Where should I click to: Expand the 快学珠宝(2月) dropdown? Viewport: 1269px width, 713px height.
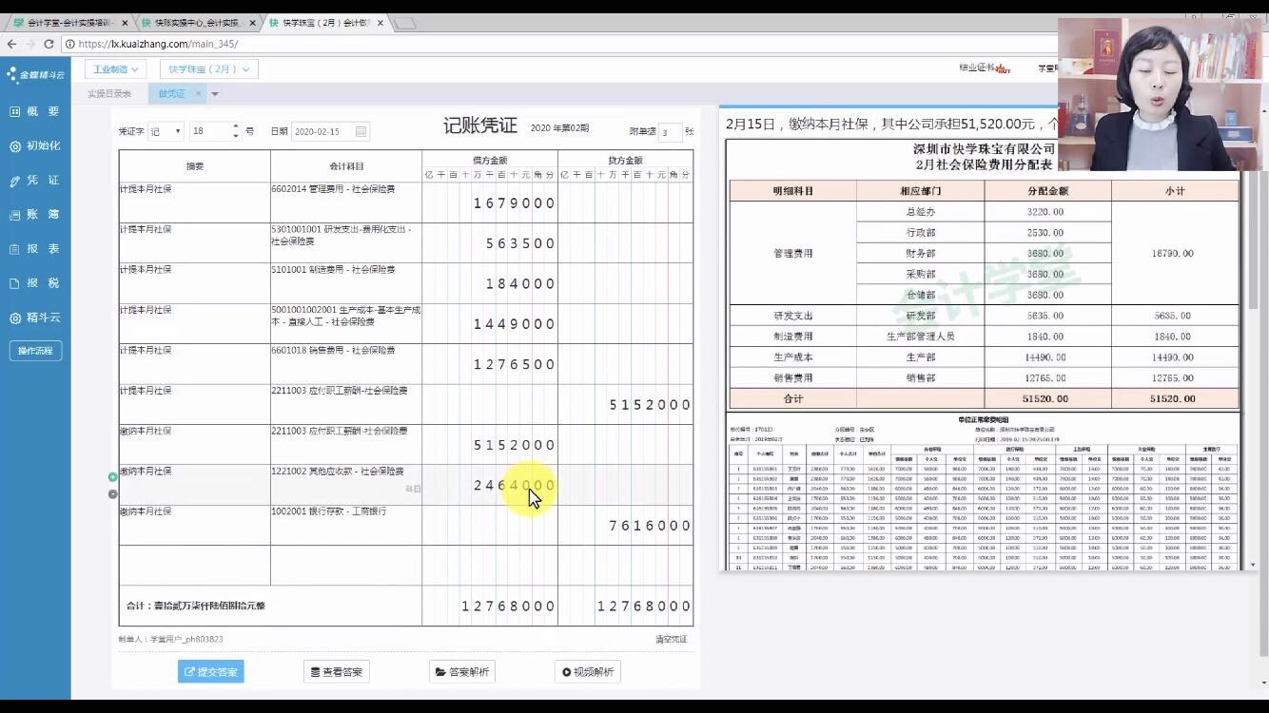[209, 69]
